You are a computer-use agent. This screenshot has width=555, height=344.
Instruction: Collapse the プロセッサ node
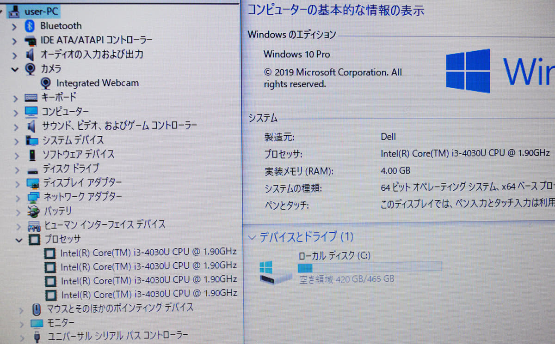[19, 240]
